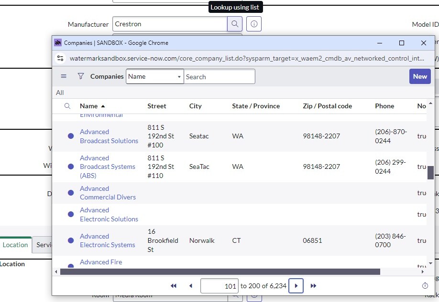Click CT state cell

236,240
